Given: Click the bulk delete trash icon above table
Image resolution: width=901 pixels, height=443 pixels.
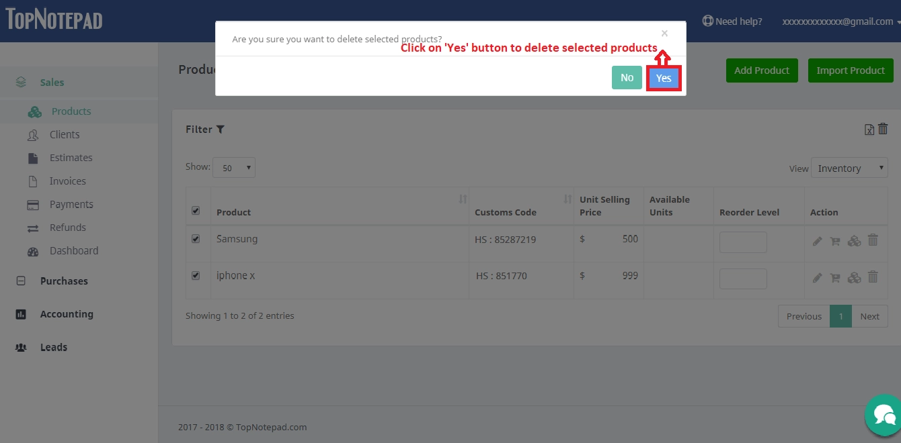Looking at the screenshot, I should click(x=883, y=129).
